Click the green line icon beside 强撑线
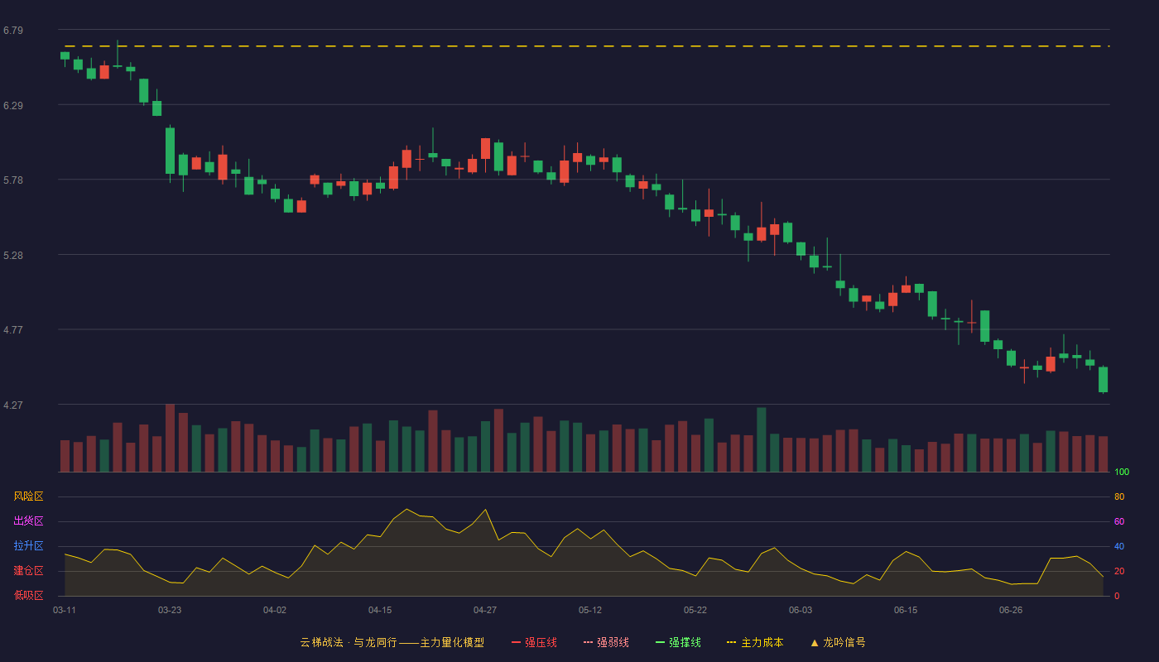The height and width of the screenshot is (662, 1159). [x=660, y=642]
